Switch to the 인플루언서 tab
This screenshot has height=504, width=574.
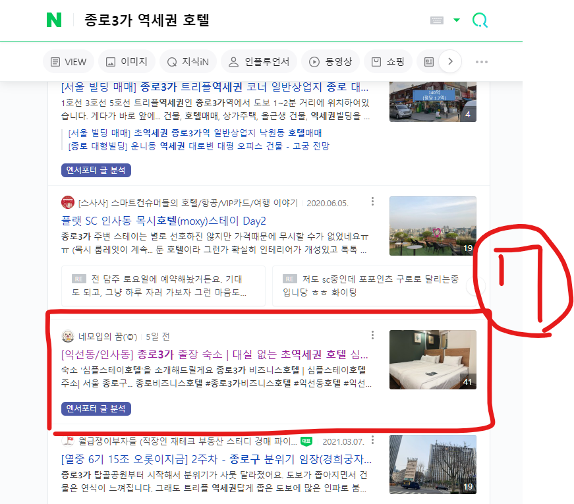tap(259, 61)
